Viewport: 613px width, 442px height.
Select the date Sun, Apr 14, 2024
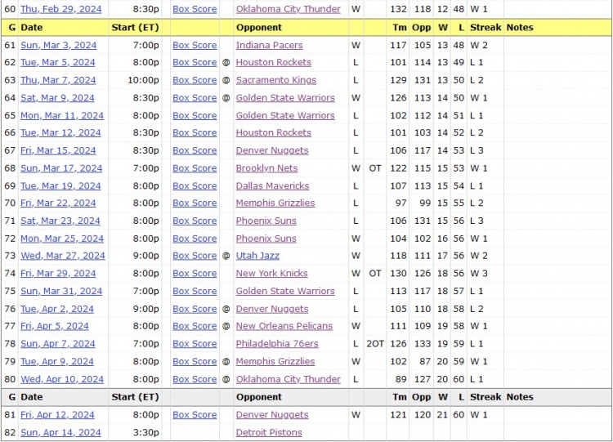coord(60,432)
